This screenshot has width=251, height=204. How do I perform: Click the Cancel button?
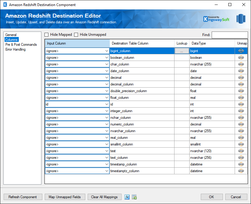click(236, 197)
